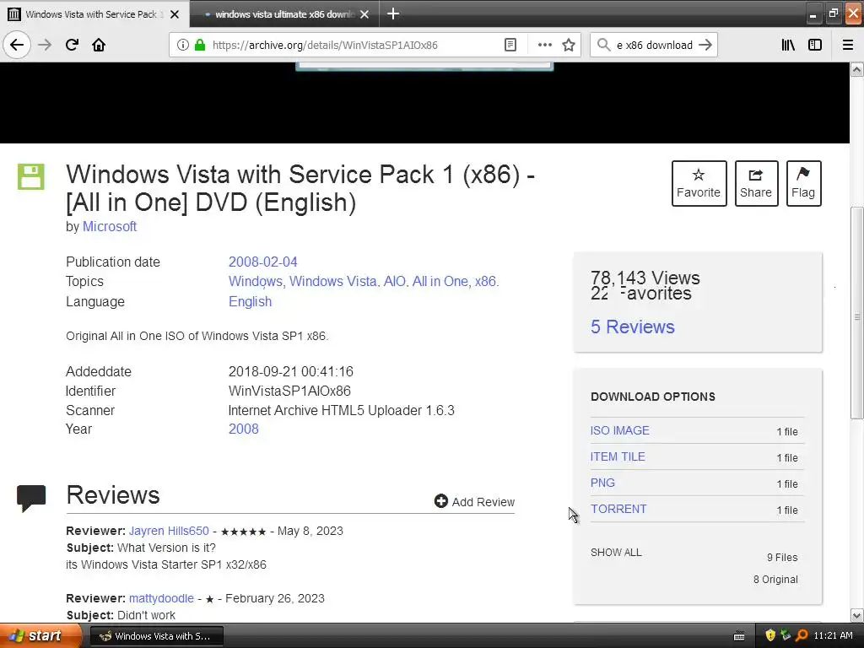Click the vertical scrollbar thumb
The width and height of the screenshot is (864, 648).
pos(856,313)
